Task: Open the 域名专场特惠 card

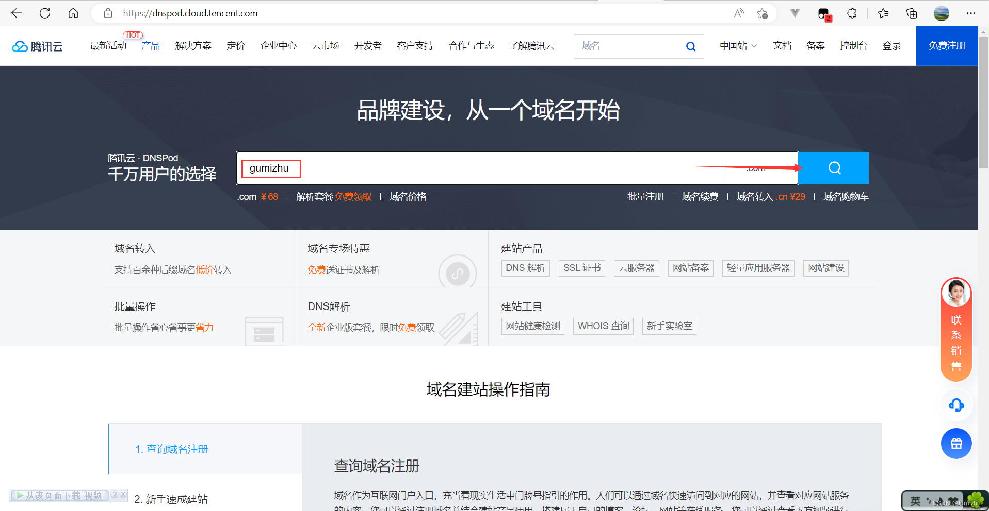Action: [392, 259]
